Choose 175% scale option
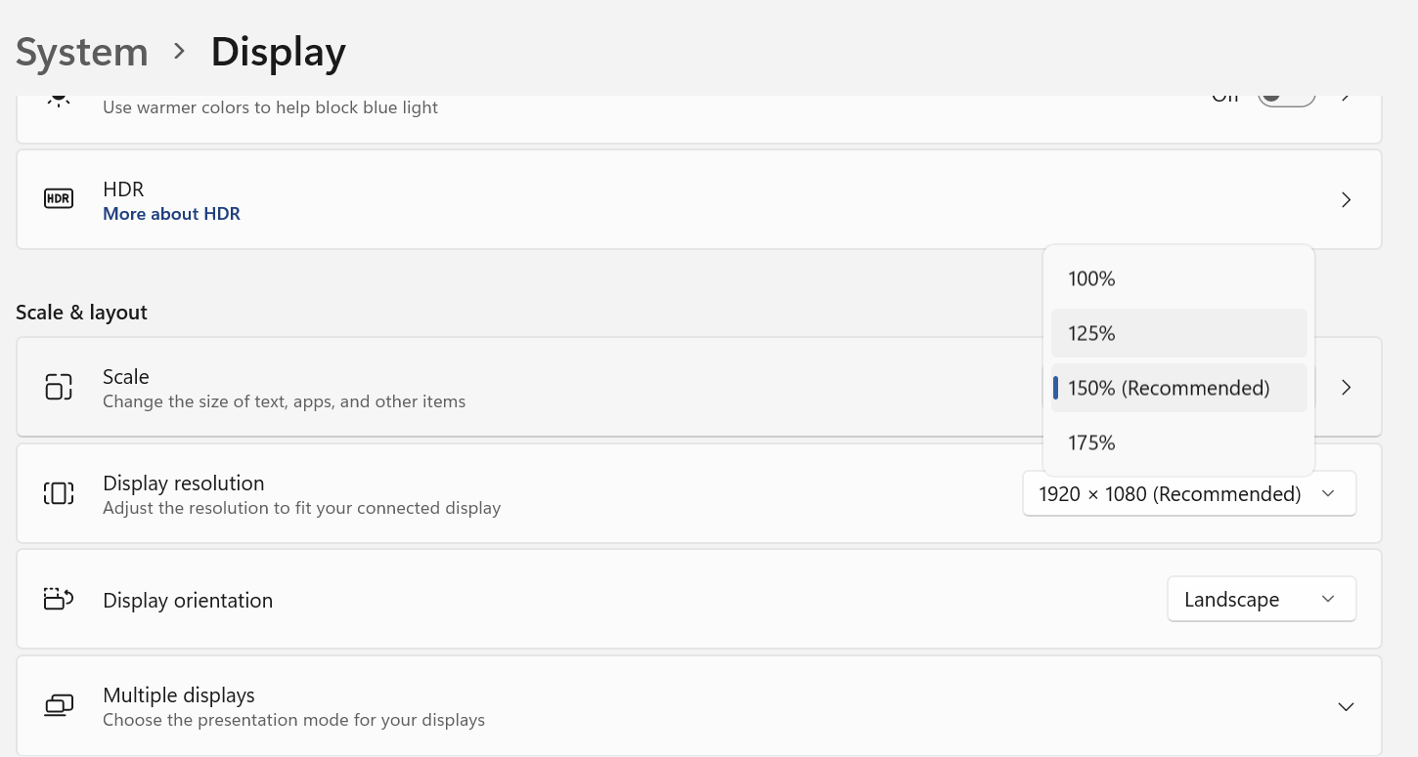 [x=1091, y=442]
